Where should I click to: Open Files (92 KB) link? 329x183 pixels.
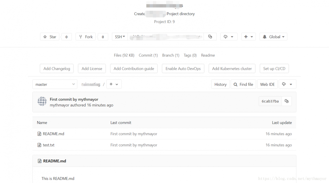coord(124,55)
